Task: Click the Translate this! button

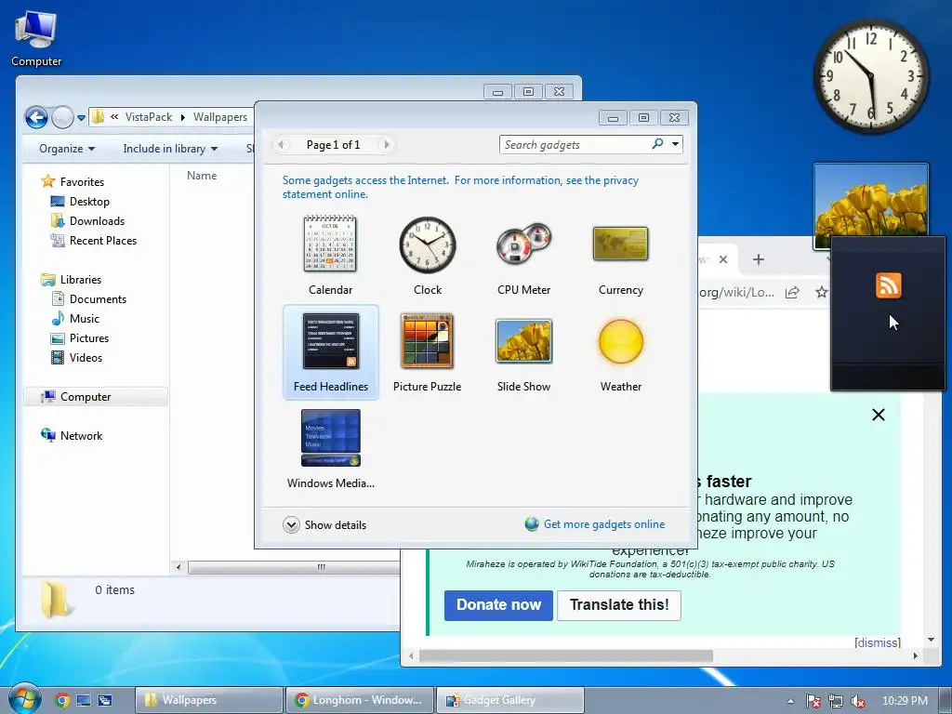Action: coord(618,605)
